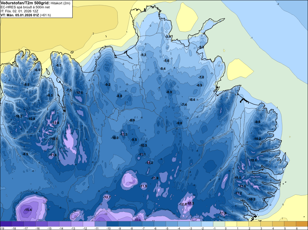Click the -6.5 temperature value

coord(37,70)
